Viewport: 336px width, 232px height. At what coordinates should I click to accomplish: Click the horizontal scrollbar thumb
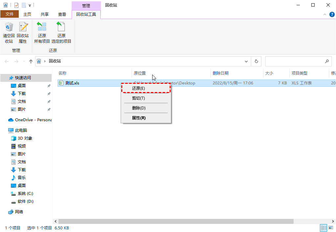(x=176, y=221)
